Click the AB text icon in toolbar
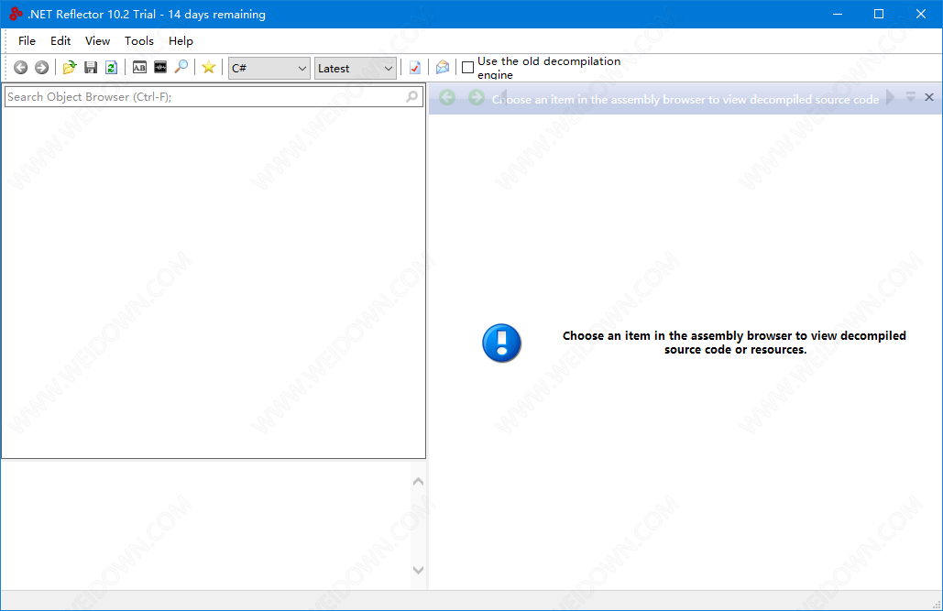This screenshot has width=943, height=611. pyautogui.click(x=139, y=68)
